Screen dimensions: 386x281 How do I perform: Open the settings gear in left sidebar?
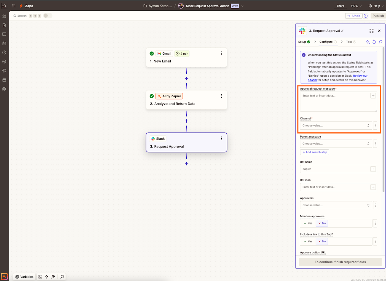pos(4,71)
